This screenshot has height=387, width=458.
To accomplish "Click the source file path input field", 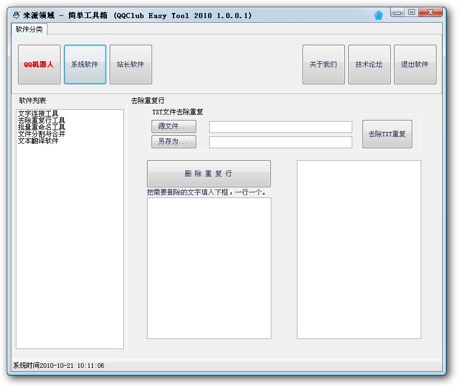I will [280, 126].
